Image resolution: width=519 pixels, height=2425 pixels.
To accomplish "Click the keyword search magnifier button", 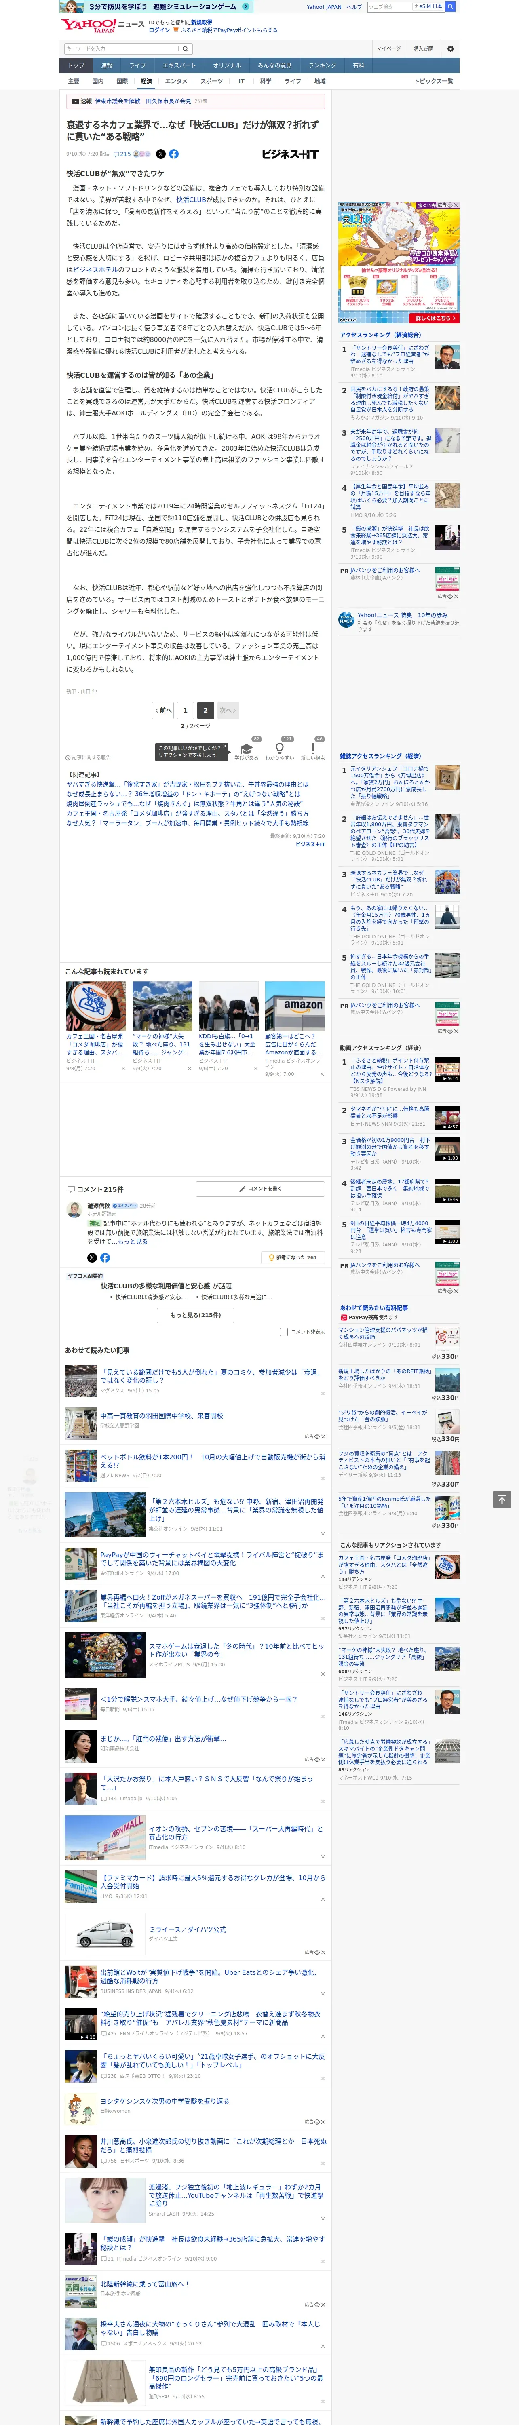I will coord(186,49).
